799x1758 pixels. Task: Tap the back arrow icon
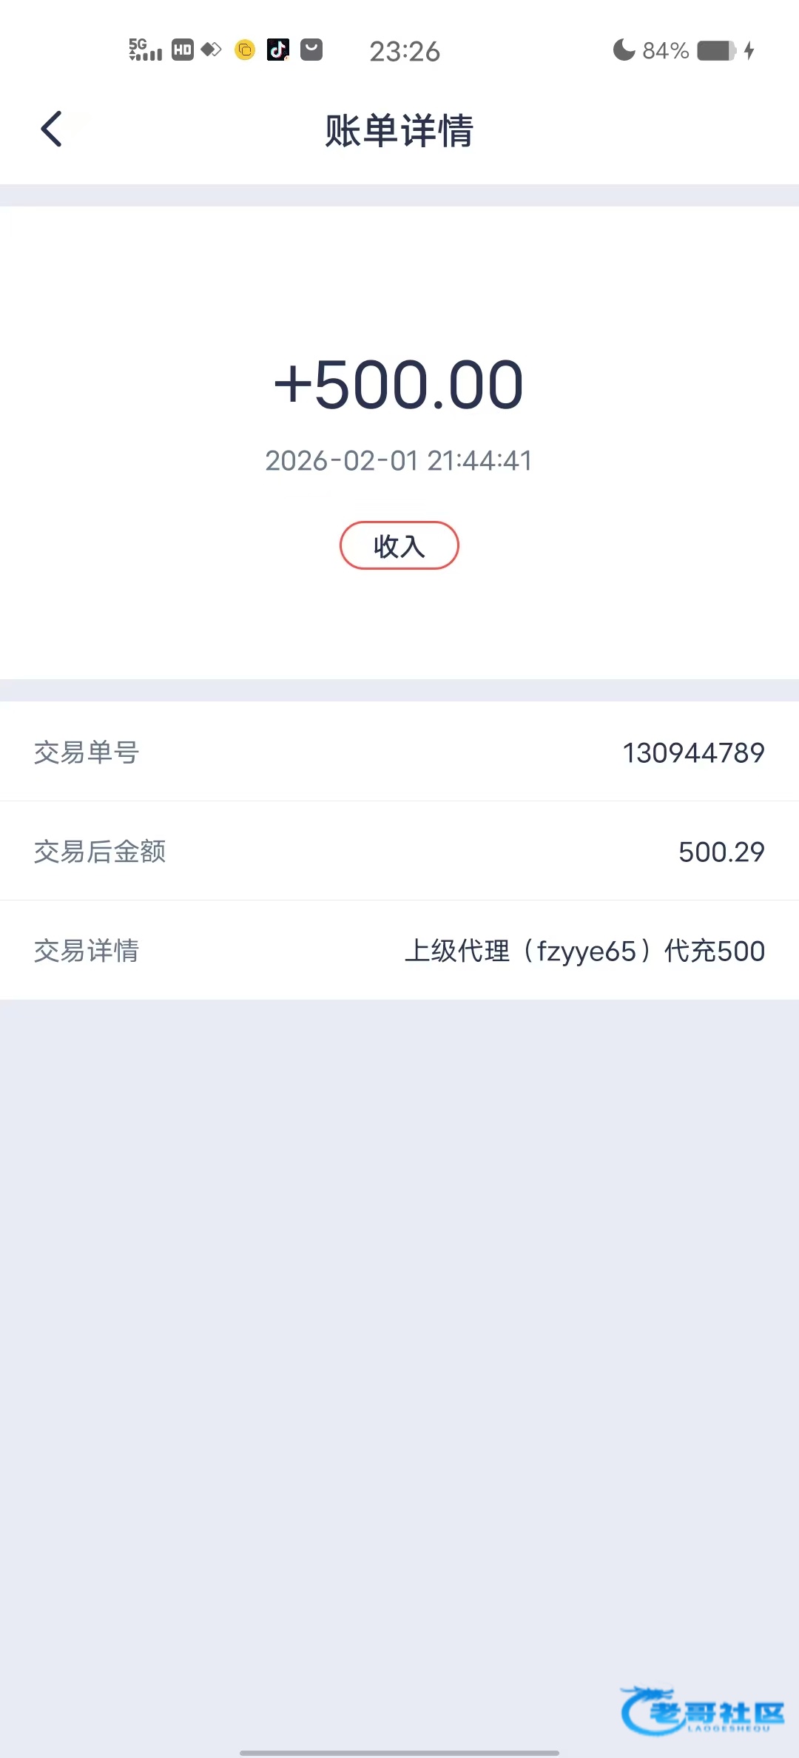click(52, 129)
